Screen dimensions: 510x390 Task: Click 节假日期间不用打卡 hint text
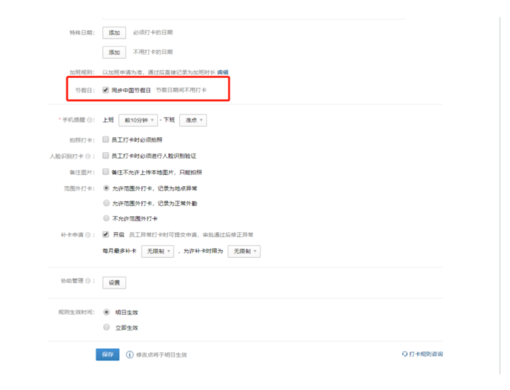click(181, 90)
